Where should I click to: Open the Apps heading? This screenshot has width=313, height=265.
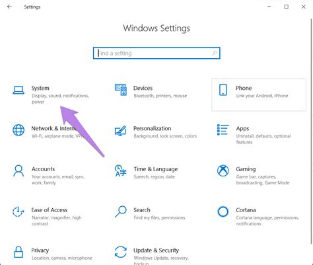(x=242, y=128)
